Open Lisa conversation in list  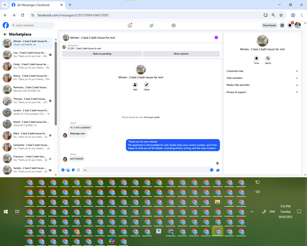coord(28,55)
